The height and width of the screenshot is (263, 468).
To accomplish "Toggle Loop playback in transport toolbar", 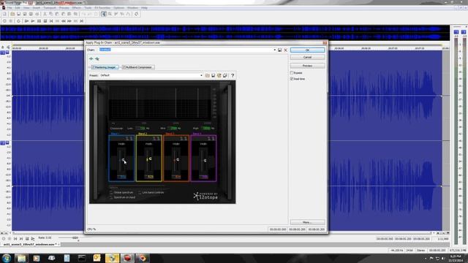I will [18, 21].
